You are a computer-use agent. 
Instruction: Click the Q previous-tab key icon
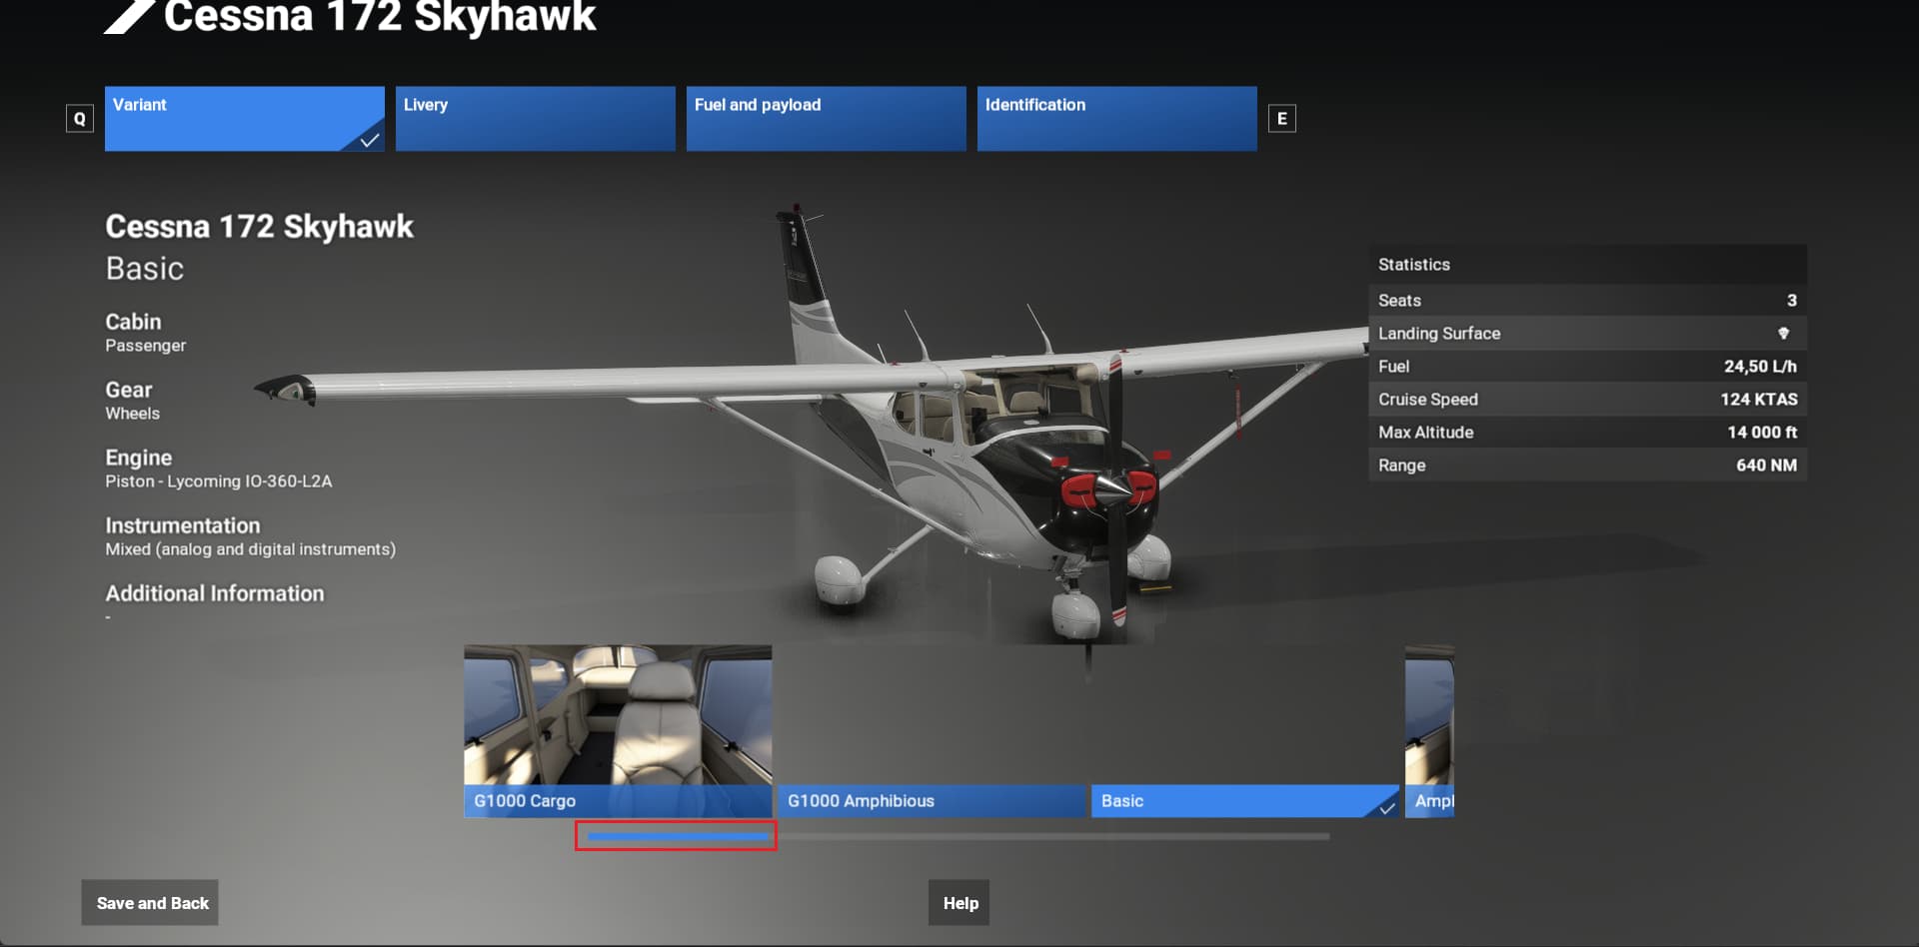(x=80, y=119)
